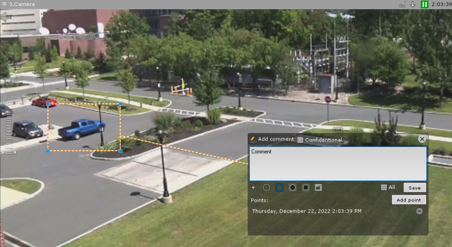
Task: Click the pencil comment icon in top bar
Action: [x=402, y=5]
